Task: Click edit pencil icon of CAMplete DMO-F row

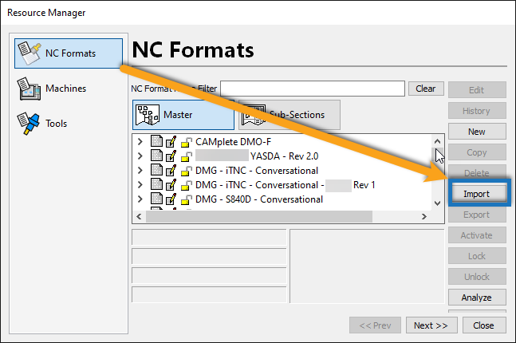Action: tap(171, 141)
